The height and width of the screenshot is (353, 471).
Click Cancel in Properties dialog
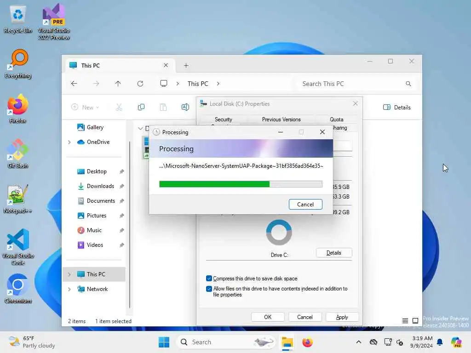(x=305, y=317)
